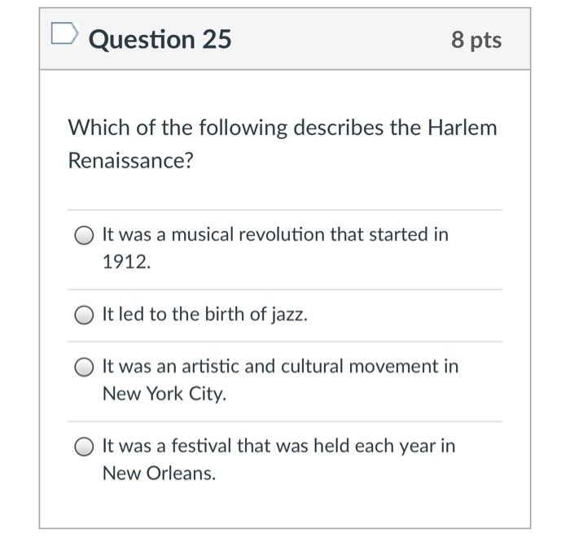Select the artistic and cultural movement radio
The height and width of the screenshot is (536, 570).
point(85,368)
